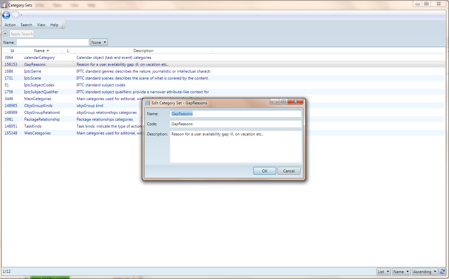Open the Search menu
The image size is (449, 279).
[x=26, y=25]
